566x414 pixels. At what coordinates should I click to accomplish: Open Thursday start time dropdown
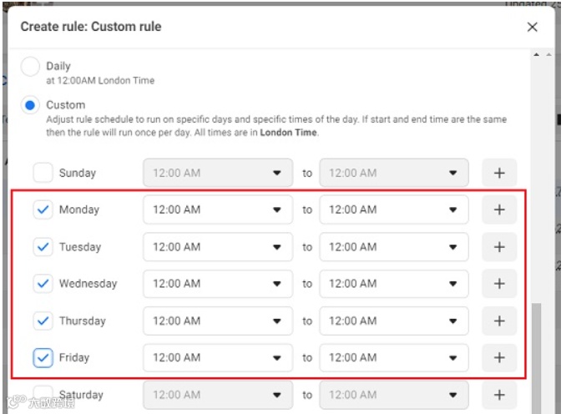pos(218,321)
